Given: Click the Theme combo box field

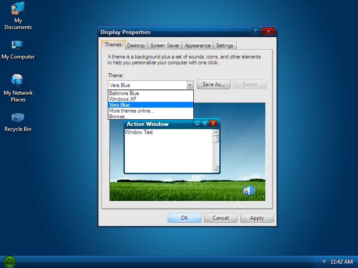Looking at the screenshot, I should click(151, 85).
